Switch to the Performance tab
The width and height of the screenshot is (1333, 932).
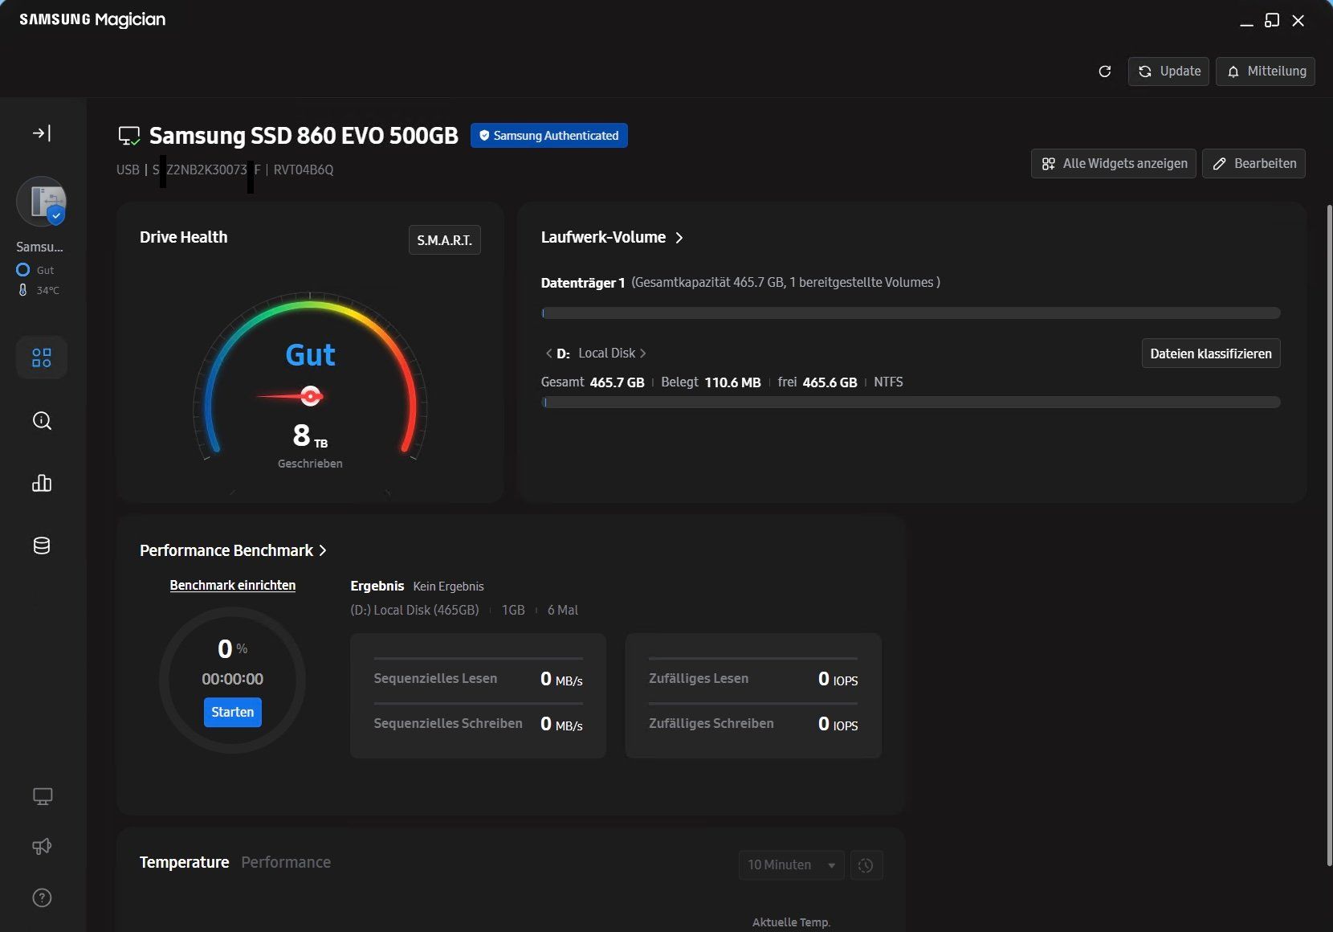click(286, 862)
